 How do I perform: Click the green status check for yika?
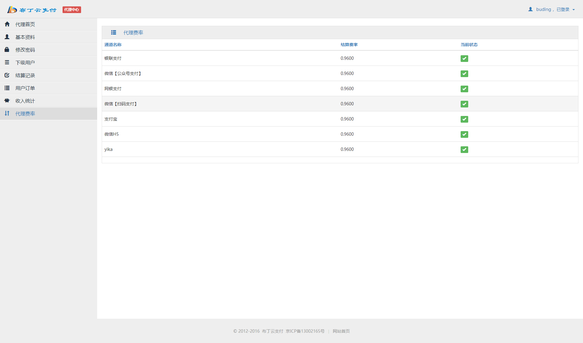464,150
